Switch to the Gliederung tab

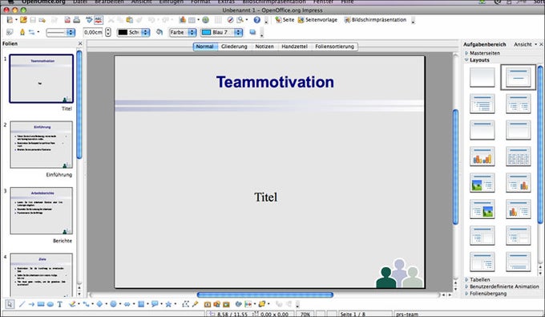tap(234, 47)
